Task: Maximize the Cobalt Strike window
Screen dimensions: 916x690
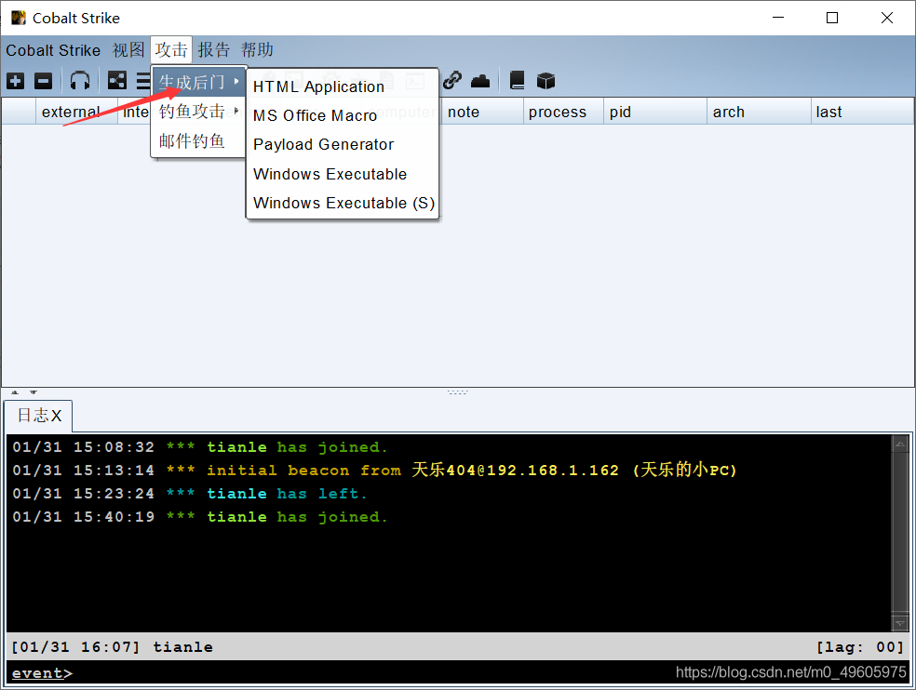Action: [832, 18]
